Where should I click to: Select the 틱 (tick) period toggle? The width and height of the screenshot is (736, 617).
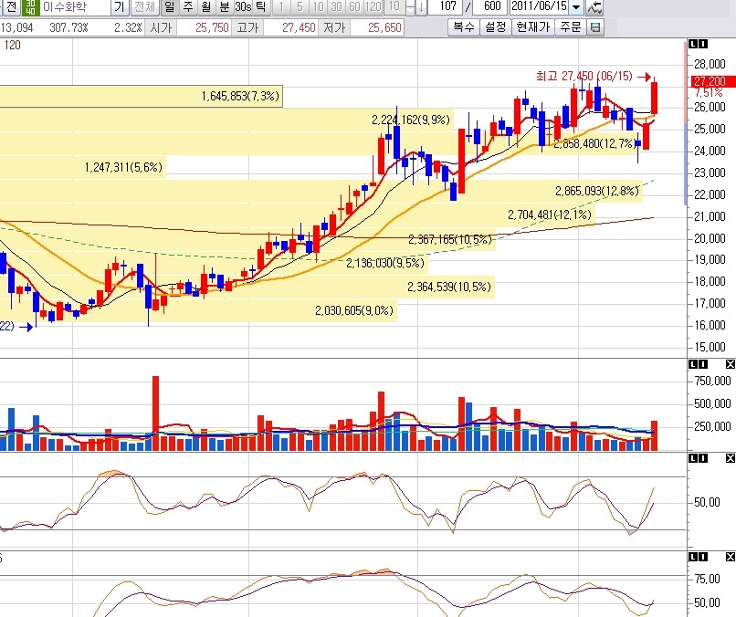click(261, 7)
